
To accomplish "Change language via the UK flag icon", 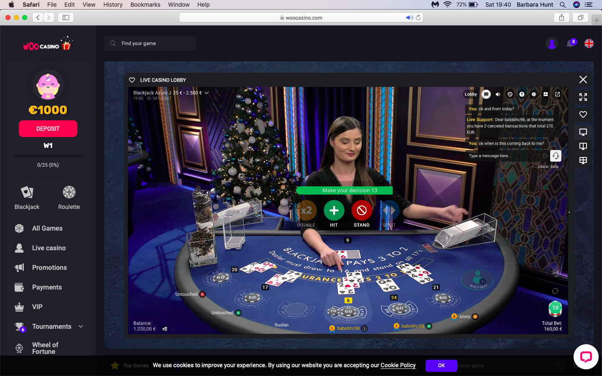I will tap(589, 43).
